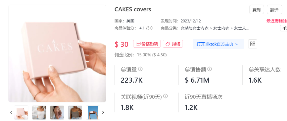Click the CAKES covers product title

pyautogui.click(x=133, y=9)
